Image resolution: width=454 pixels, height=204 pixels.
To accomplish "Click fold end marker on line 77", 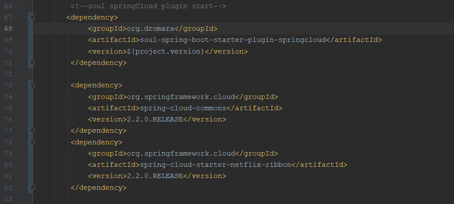I will 33,131.
